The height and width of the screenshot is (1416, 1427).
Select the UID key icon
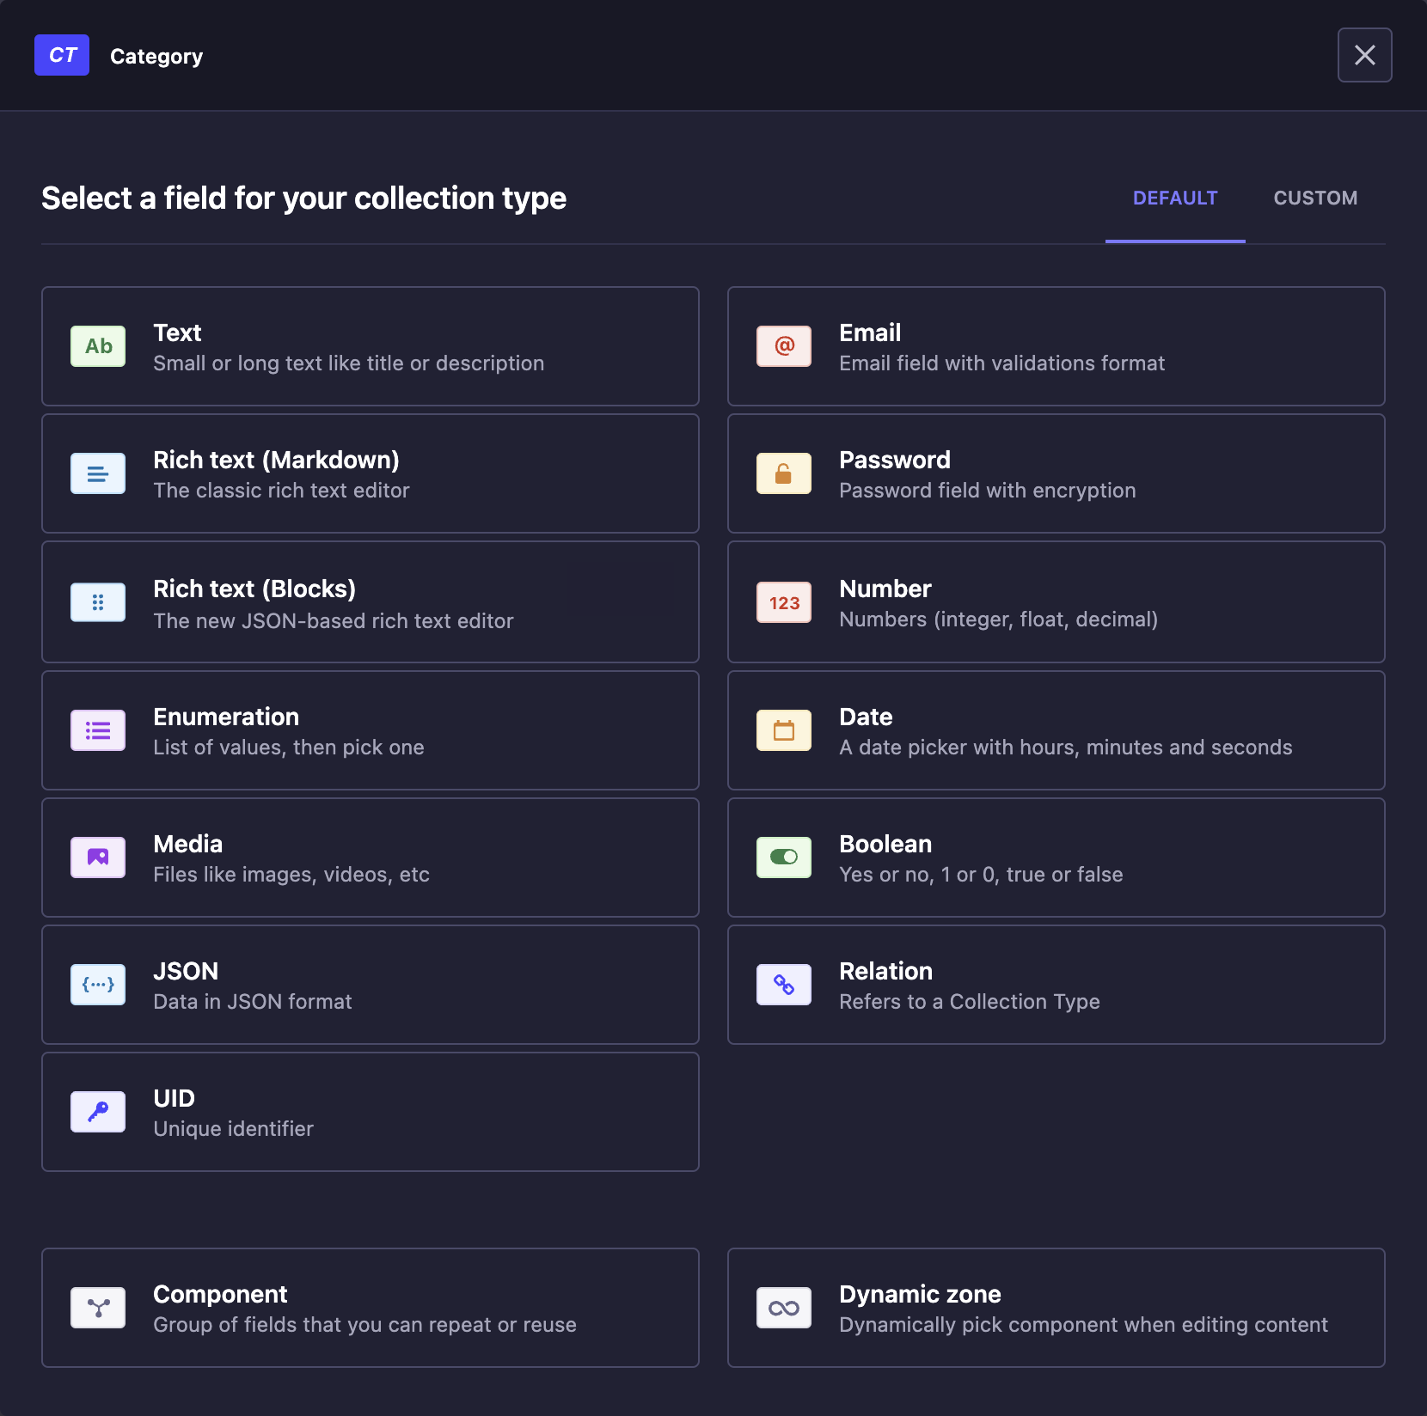pos(98,1112)
